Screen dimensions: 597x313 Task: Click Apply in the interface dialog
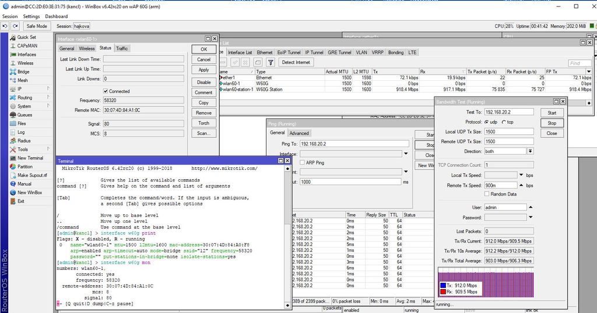203,70
